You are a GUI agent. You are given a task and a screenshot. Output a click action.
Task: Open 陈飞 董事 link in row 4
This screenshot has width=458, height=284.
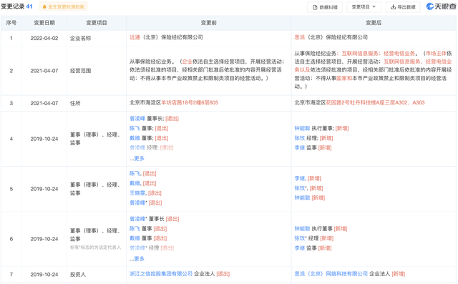pyautogui.click(x=135, y=128)
